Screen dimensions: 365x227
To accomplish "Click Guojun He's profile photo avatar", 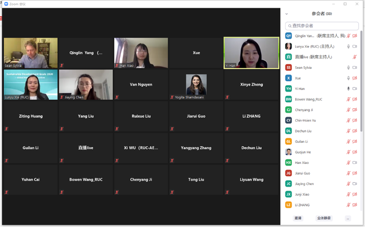I will (x=288, y=152).
